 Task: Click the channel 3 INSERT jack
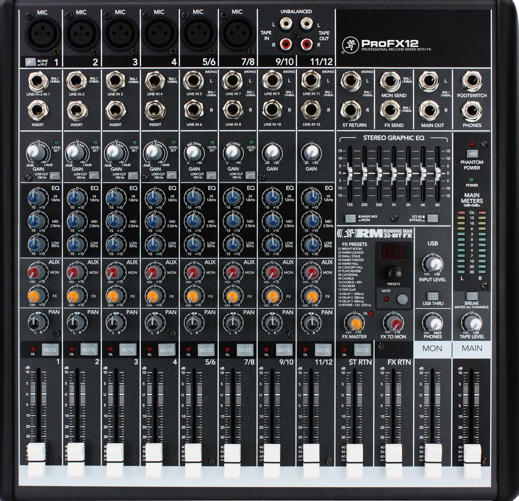click(x=116, y=111)
